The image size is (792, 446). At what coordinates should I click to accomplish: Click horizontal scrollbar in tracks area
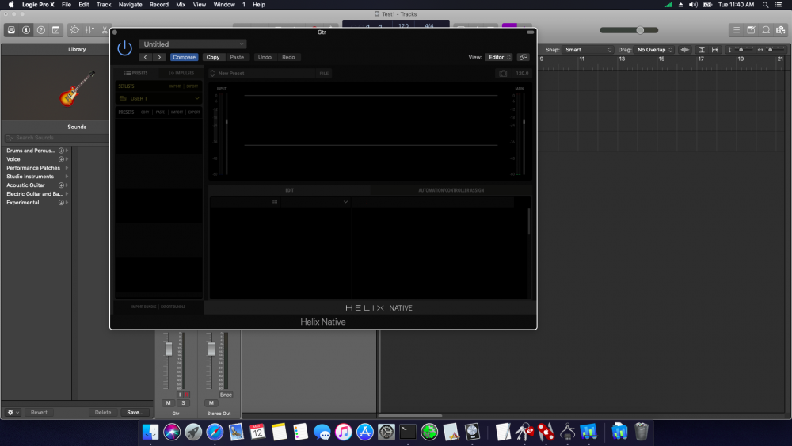409,416
